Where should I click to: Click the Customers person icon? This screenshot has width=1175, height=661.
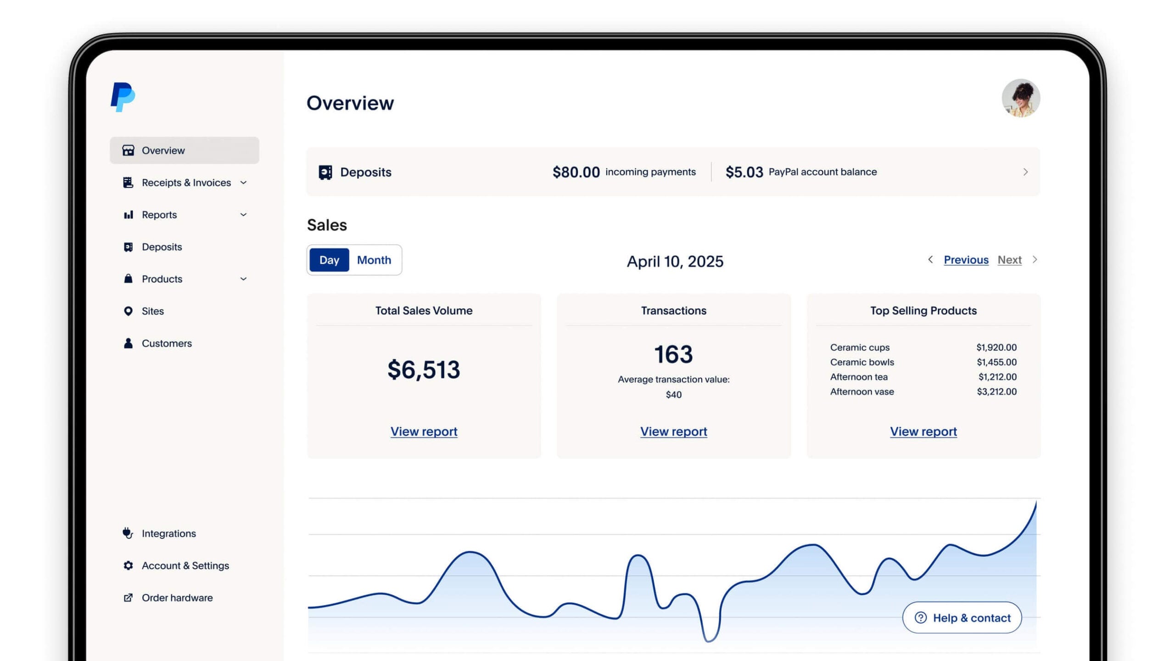pos(128,343)
